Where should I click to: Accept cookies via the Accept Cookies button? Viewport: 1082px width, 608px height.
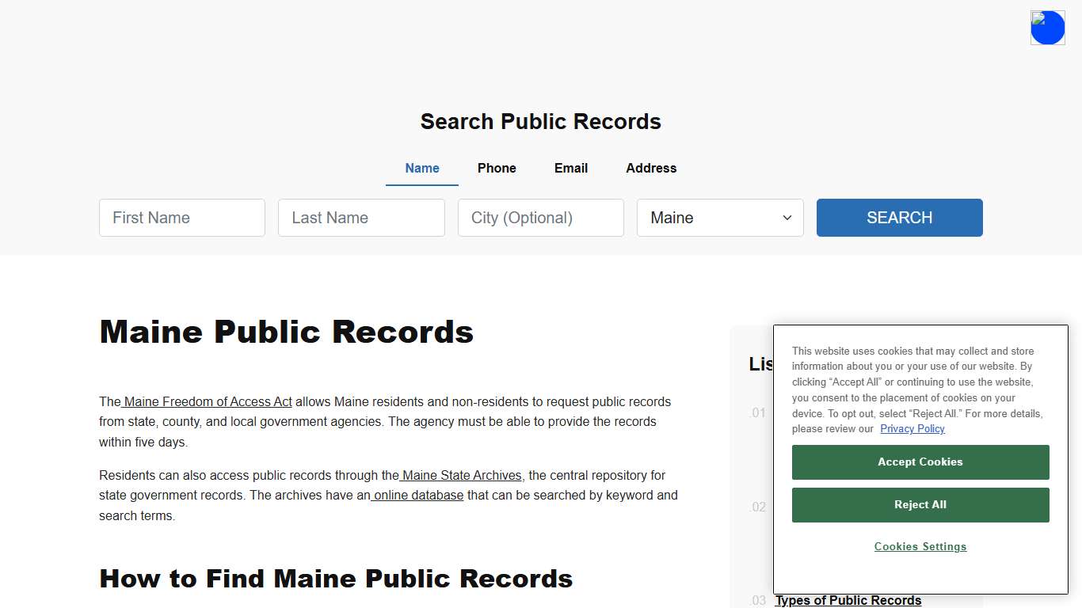(920, 462)
